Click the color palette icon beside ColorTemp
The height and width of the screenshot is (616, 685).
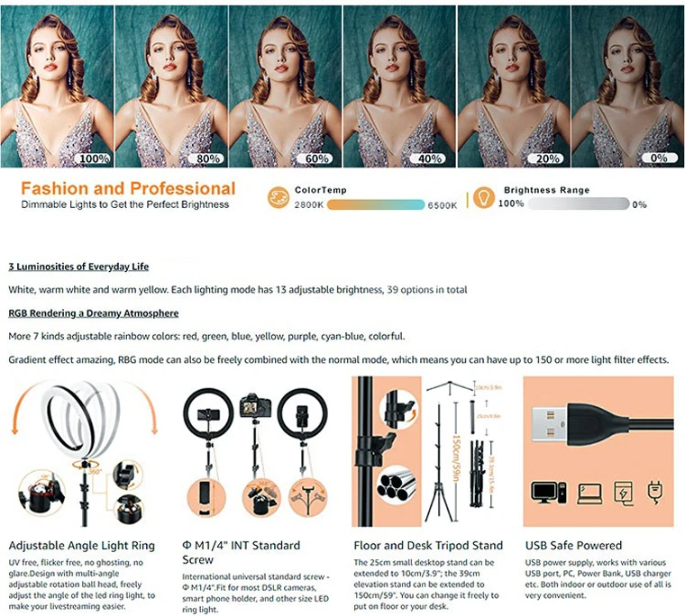(279, 198)
